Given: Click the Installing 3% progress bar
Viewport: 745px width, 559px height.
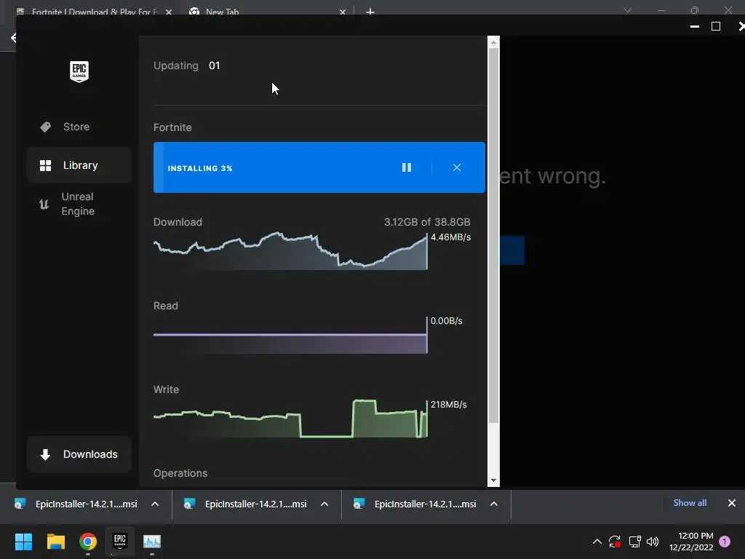Looking at the screenshot, I should (x=319, y=167).
